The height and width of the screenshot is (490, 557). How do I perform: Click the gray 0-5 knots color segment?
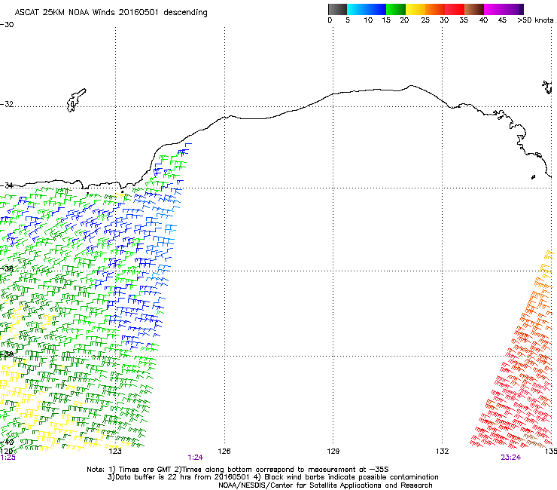[x=337, y=9]
